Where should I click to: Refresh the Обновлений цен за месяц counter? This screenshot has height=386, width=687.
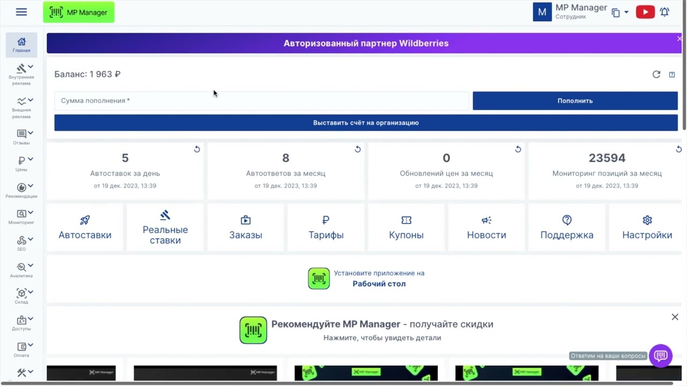point(518,149)
